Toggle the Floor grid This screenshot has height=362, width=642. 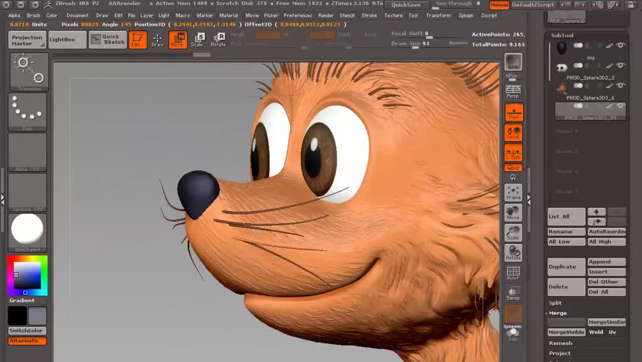513,112
